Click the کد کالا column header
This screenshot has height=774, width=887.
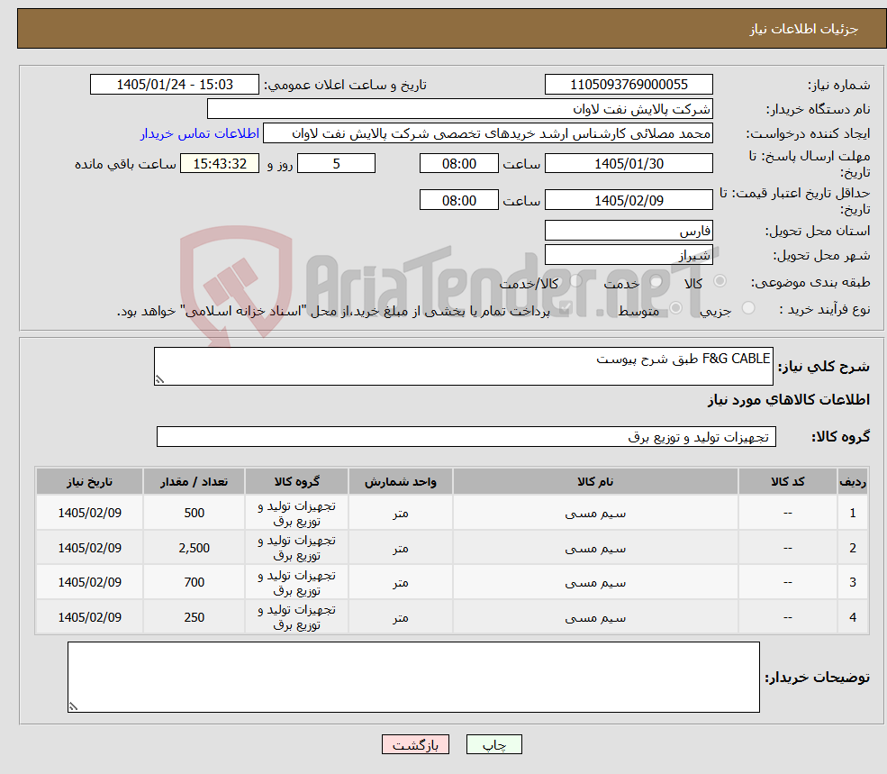pyautogui.click(x=787, y=481)
